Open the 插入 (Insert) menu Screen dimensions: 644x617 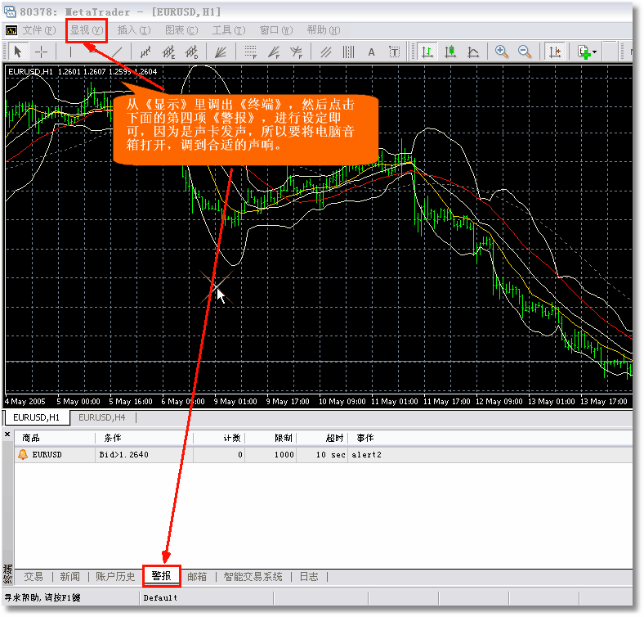pos(134,30)
